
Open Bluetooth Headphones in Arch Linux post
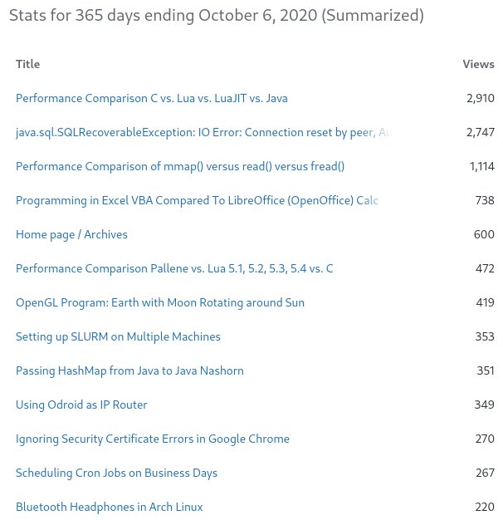tap(109, 508)
